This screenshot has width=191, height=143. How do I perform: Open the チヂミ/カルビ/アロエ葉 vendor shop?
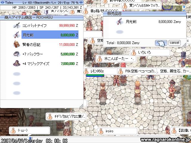coord(66,116)
